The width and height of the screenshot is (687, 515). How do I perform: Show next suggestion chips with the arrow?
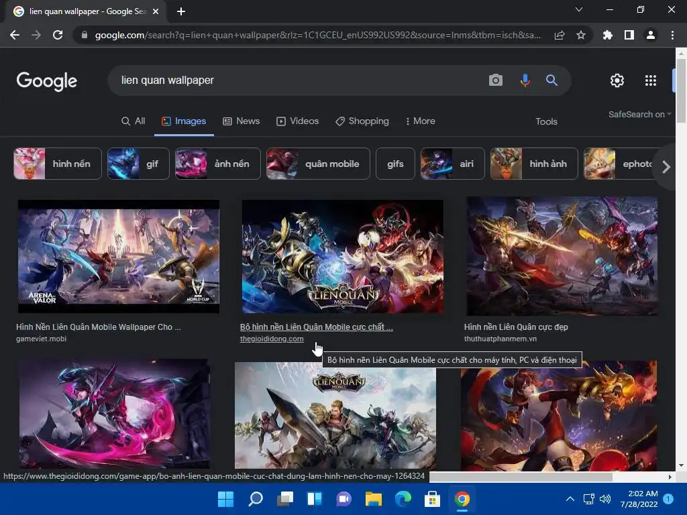(x=666, y=167)
